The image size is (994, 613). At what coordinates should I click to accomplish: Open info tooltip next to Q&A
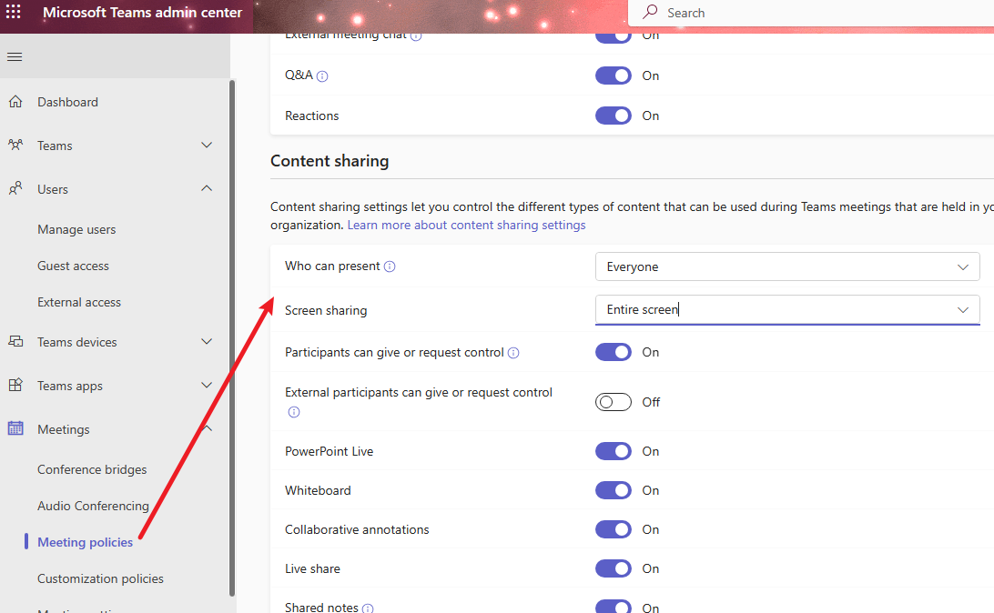322,76
